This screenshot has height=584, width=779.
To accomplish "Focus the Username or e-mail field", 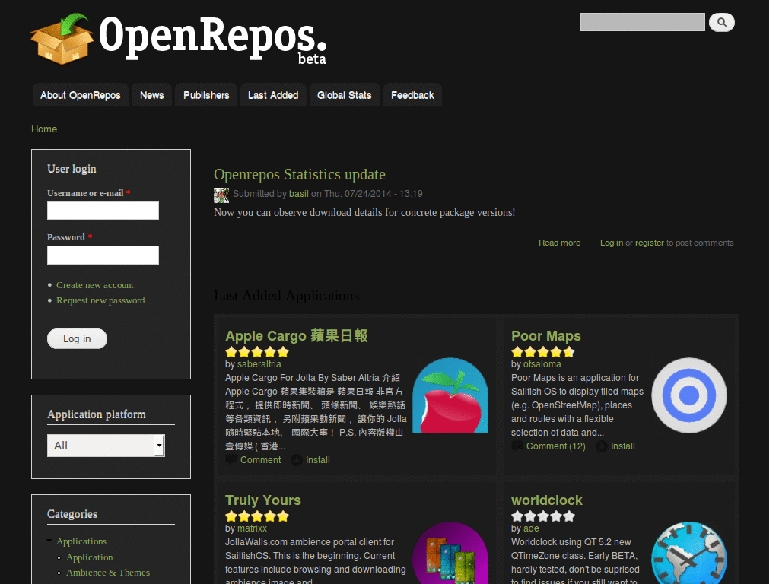I will click(103, 210).
